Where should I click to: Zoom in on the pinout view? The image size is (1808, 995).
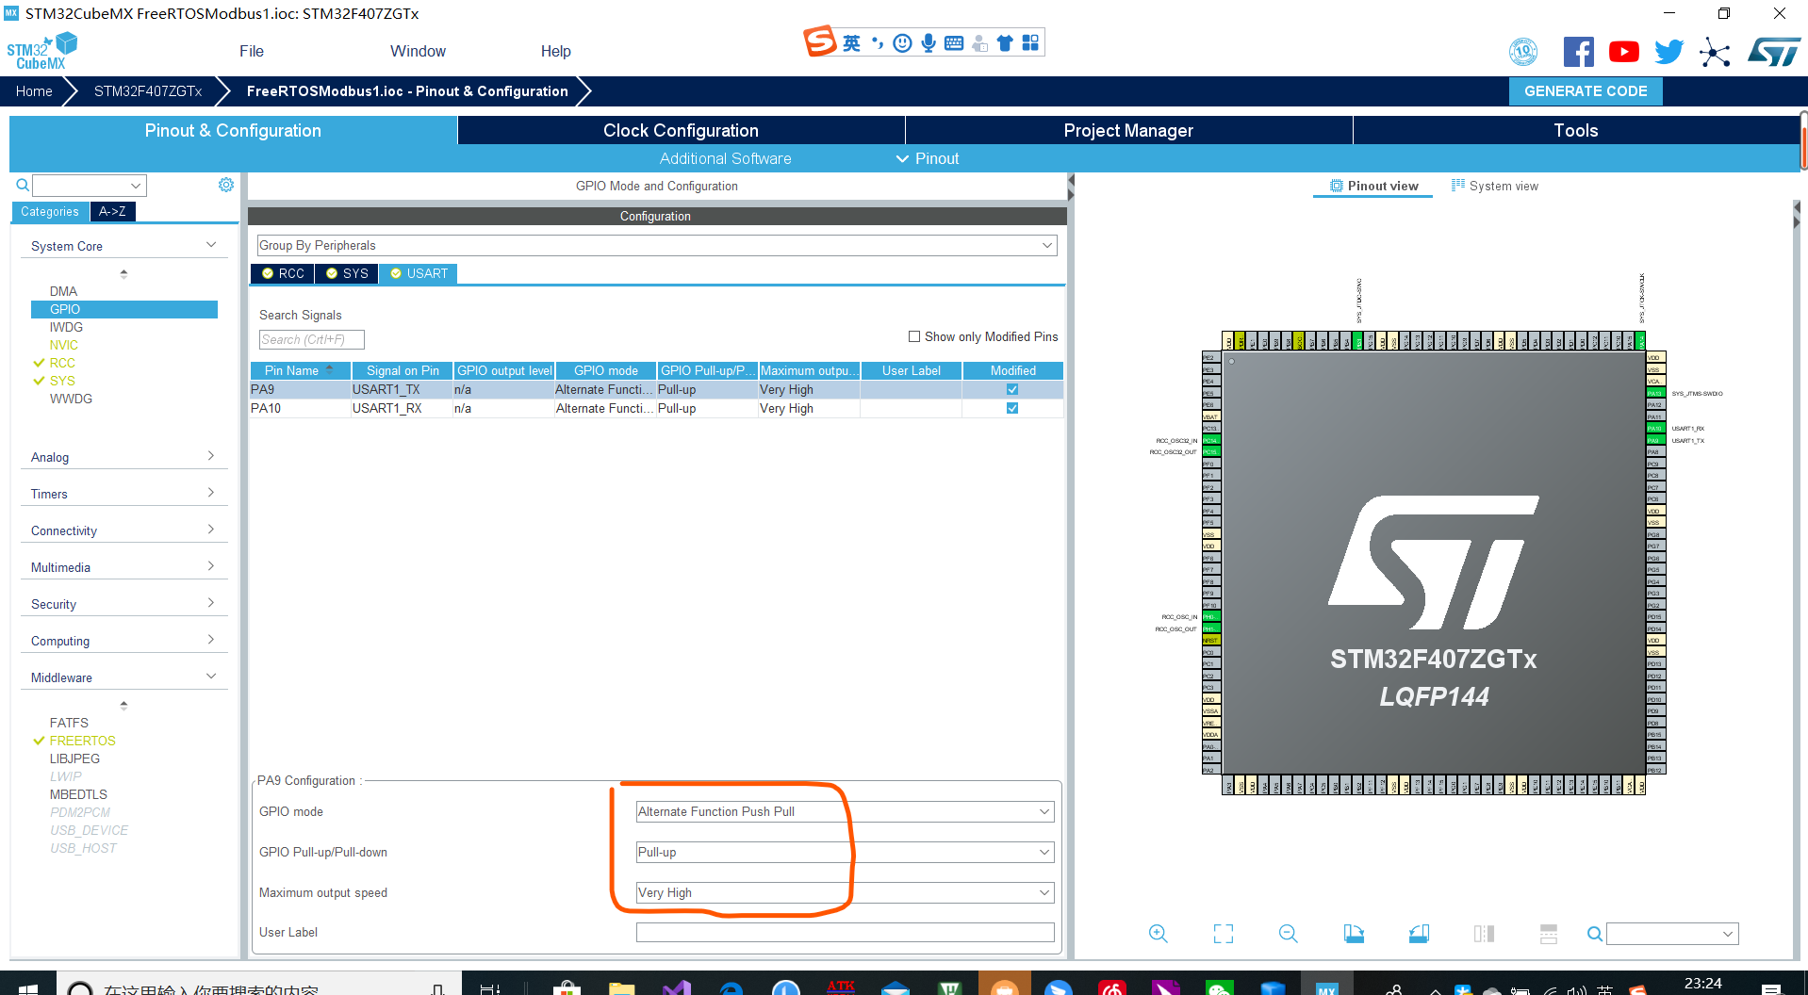tap(1158, 933)
